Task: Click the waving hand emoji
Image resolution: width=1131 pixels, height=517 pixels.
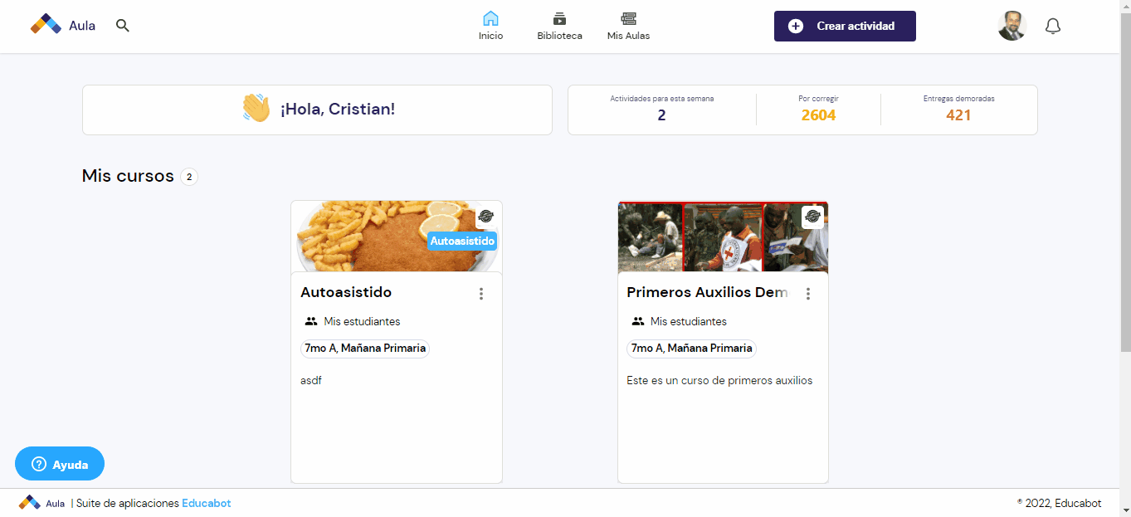Action: pos(256,109)
